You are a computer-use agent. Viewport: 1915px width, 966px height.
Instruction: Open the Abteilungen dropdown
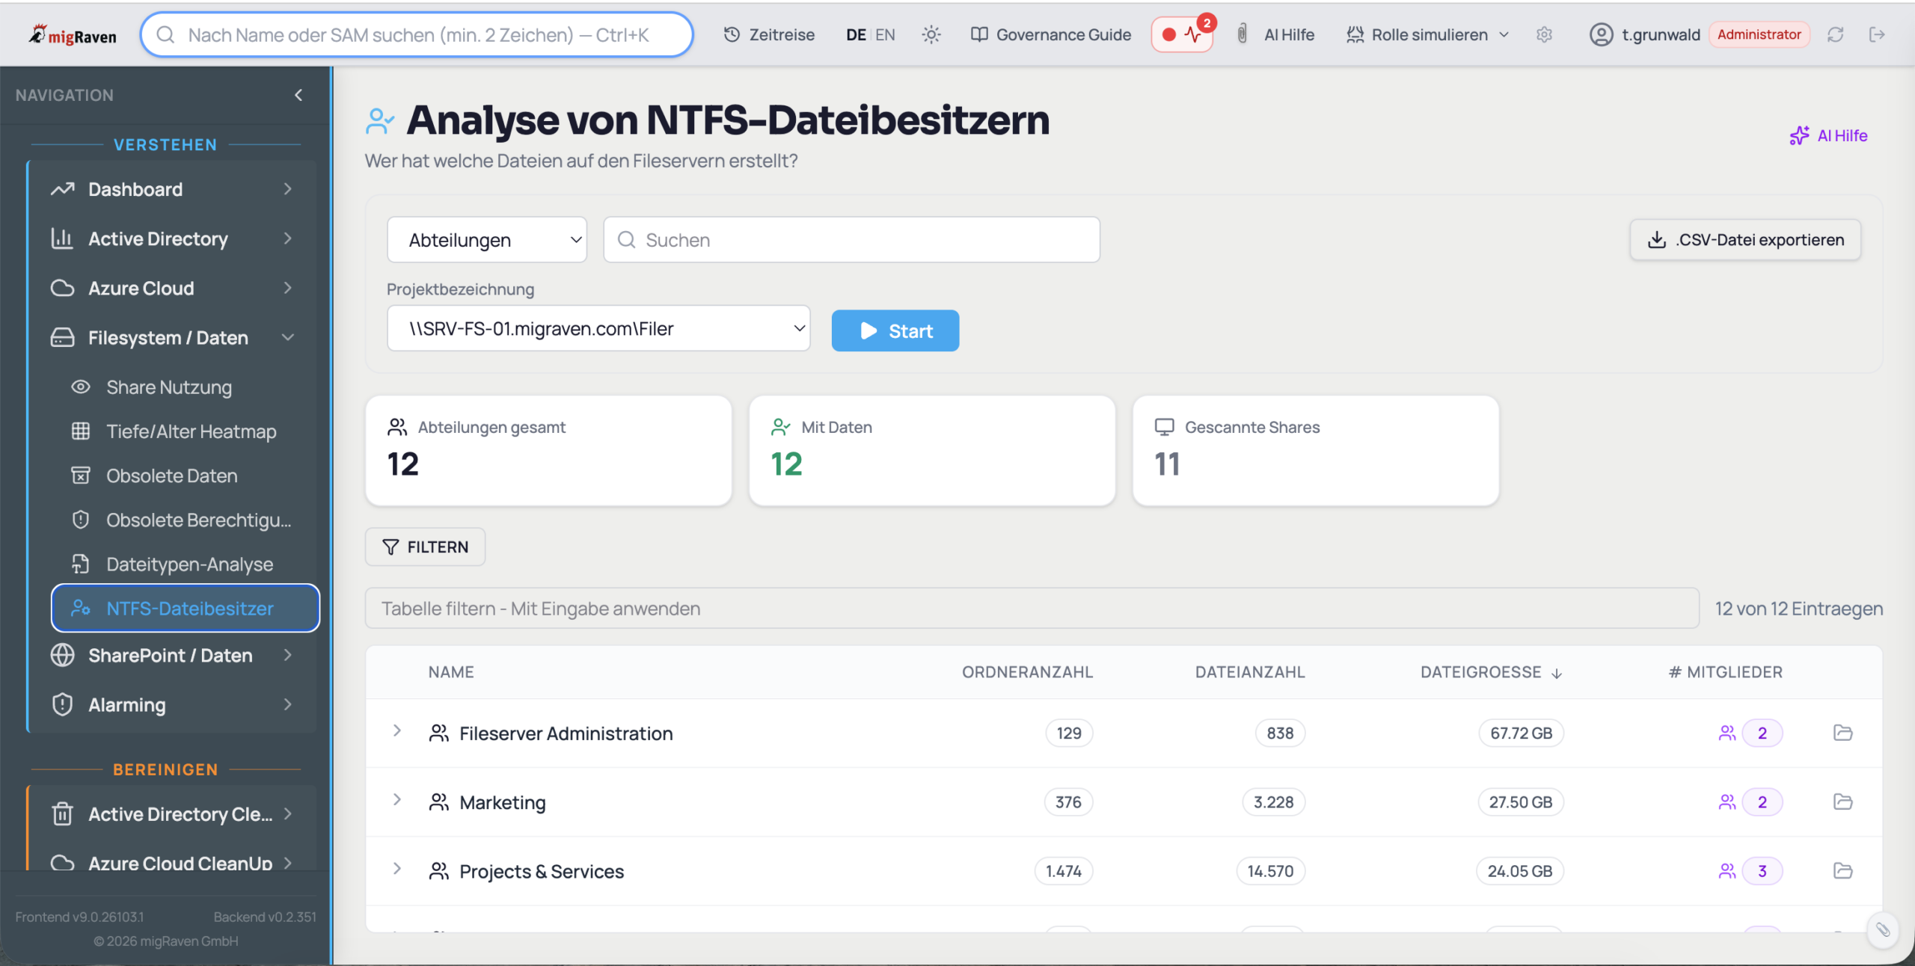tap(487, 240)
